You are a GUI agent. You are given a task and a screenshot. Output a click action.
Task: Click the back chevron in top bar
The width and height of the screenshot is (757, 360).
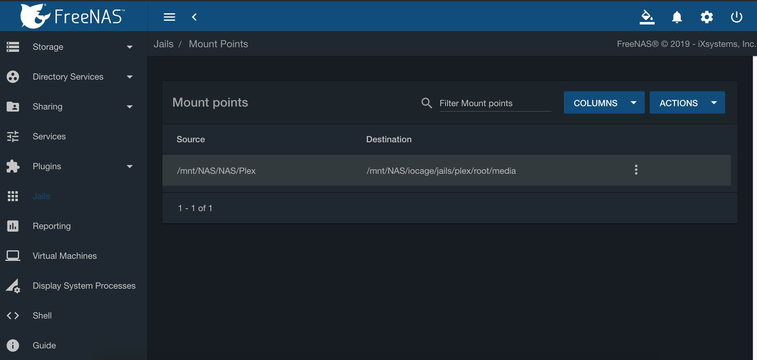point(194,17)
